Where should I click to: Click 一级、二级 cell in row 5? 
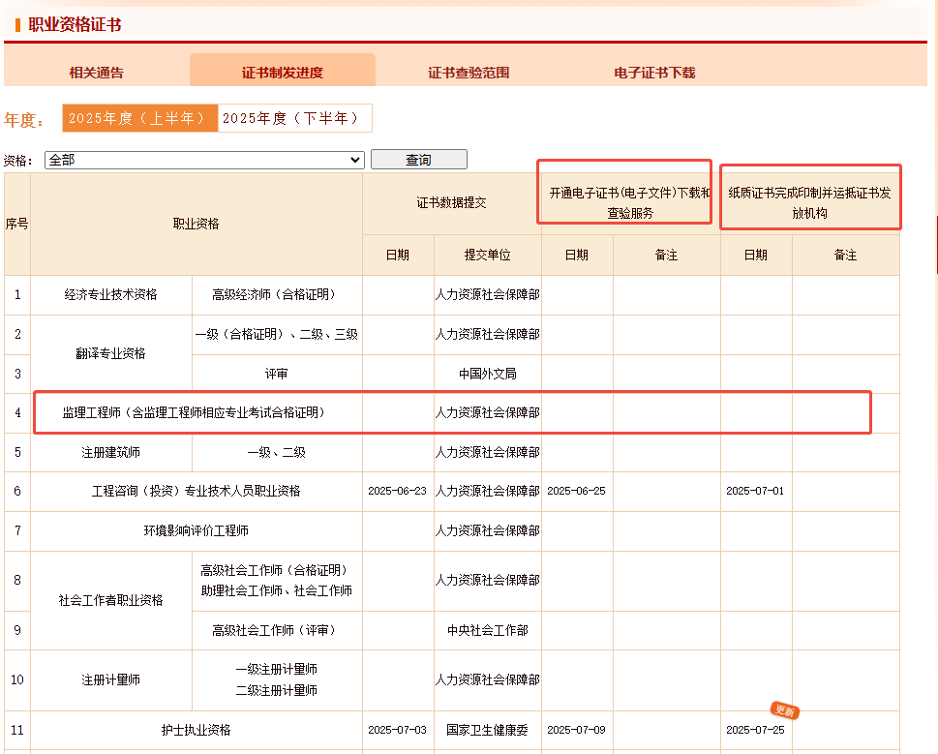click(x=277, y=452)
